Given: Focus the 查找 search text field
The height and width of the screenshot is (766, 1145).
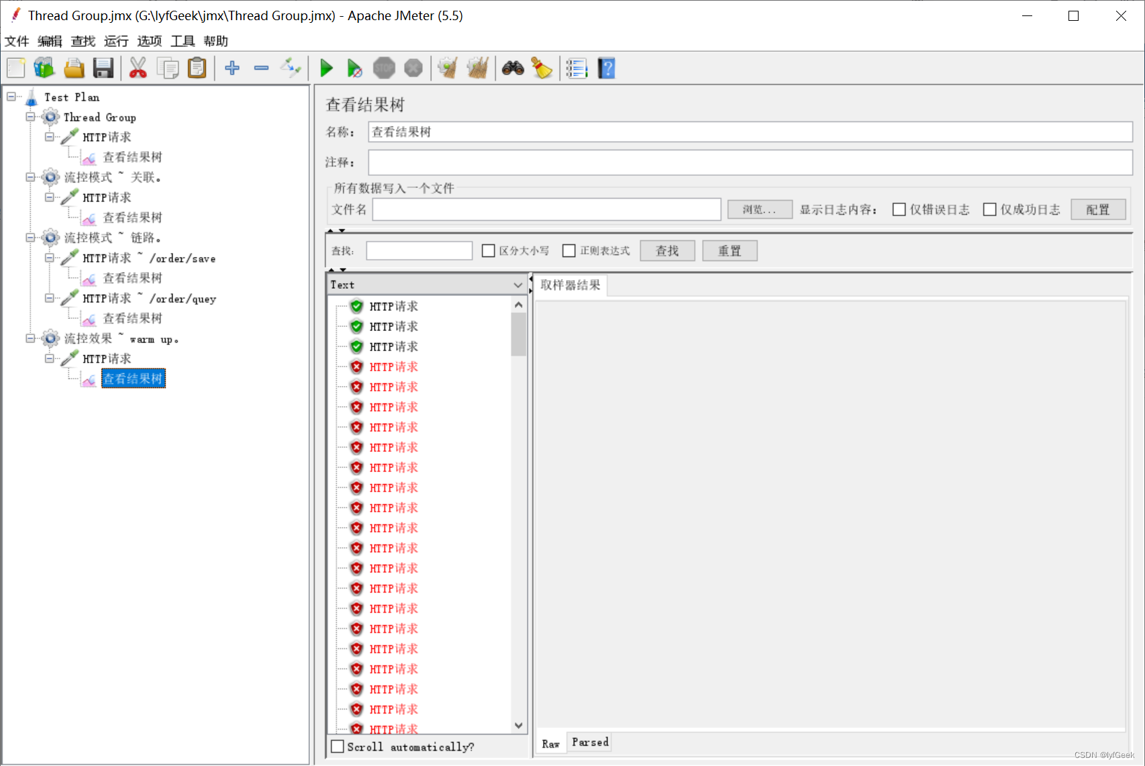Looking at the screenshot, I should point(419,250).
